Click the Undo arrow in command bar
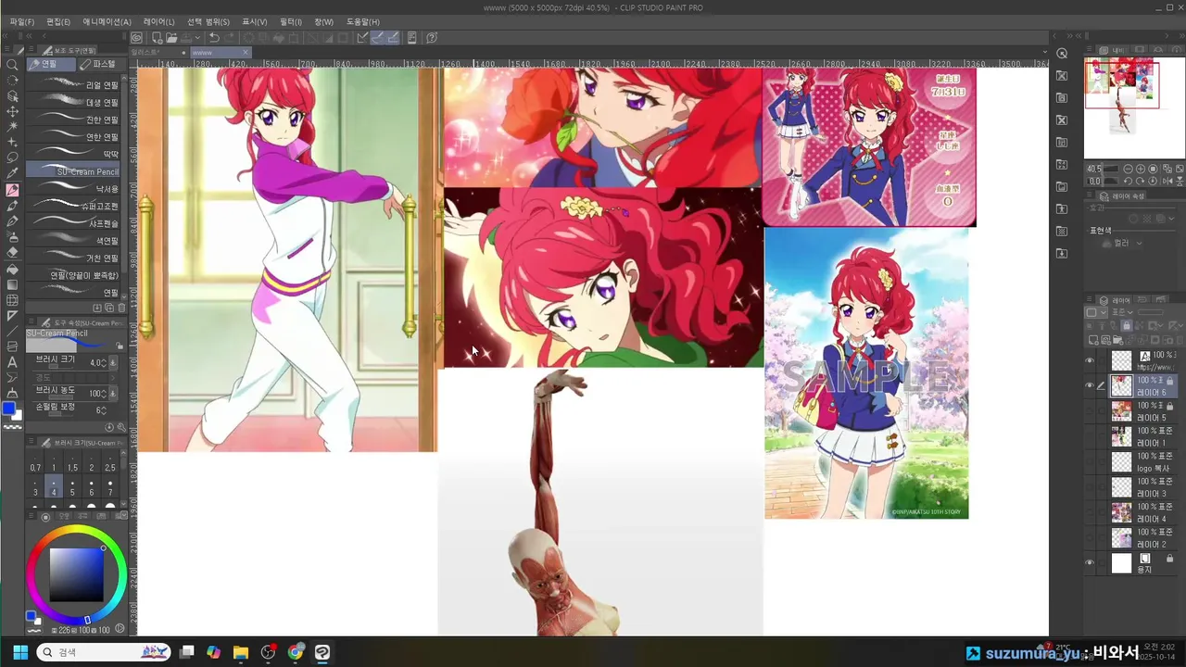The image size is (1186, 667). point(214,38)
